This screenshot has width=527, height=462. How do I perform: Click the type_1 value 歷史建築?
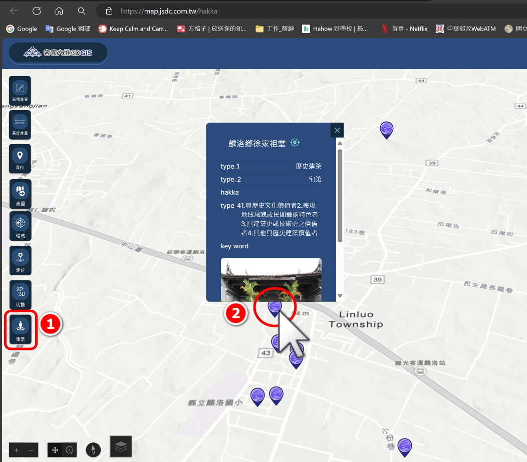[309, 166]
